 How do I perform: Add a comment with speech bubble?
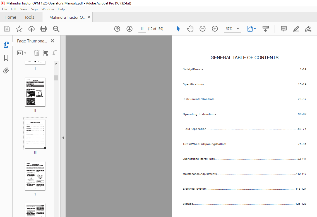(284, 29)
